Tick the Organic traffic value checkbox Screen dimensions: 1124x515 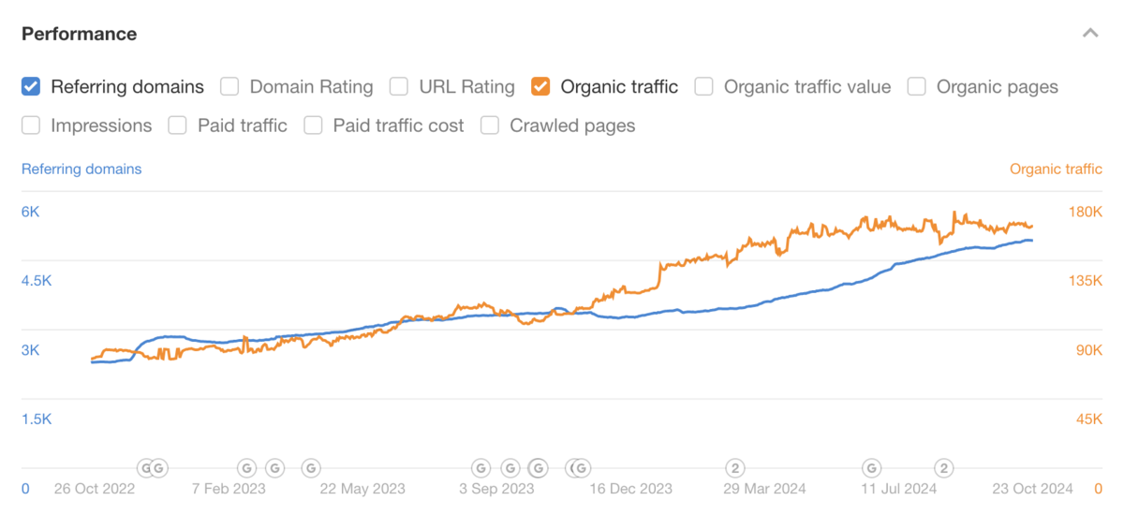pos(704,87)
